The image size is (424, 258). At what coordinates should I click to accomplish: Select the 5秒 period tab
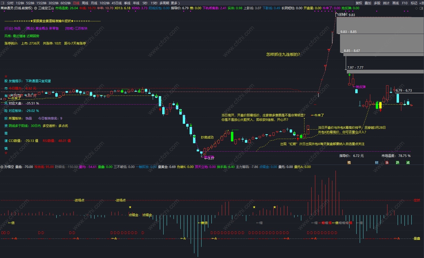click(x=145, y=3)
